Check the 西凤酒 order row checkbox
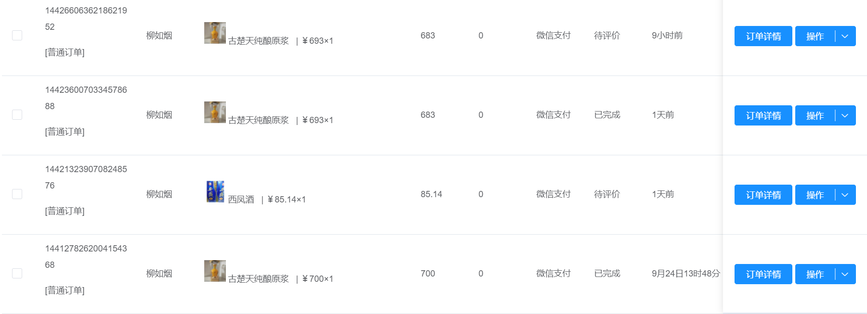This screenshot has width=867, height=314. (x=17, y=194)
